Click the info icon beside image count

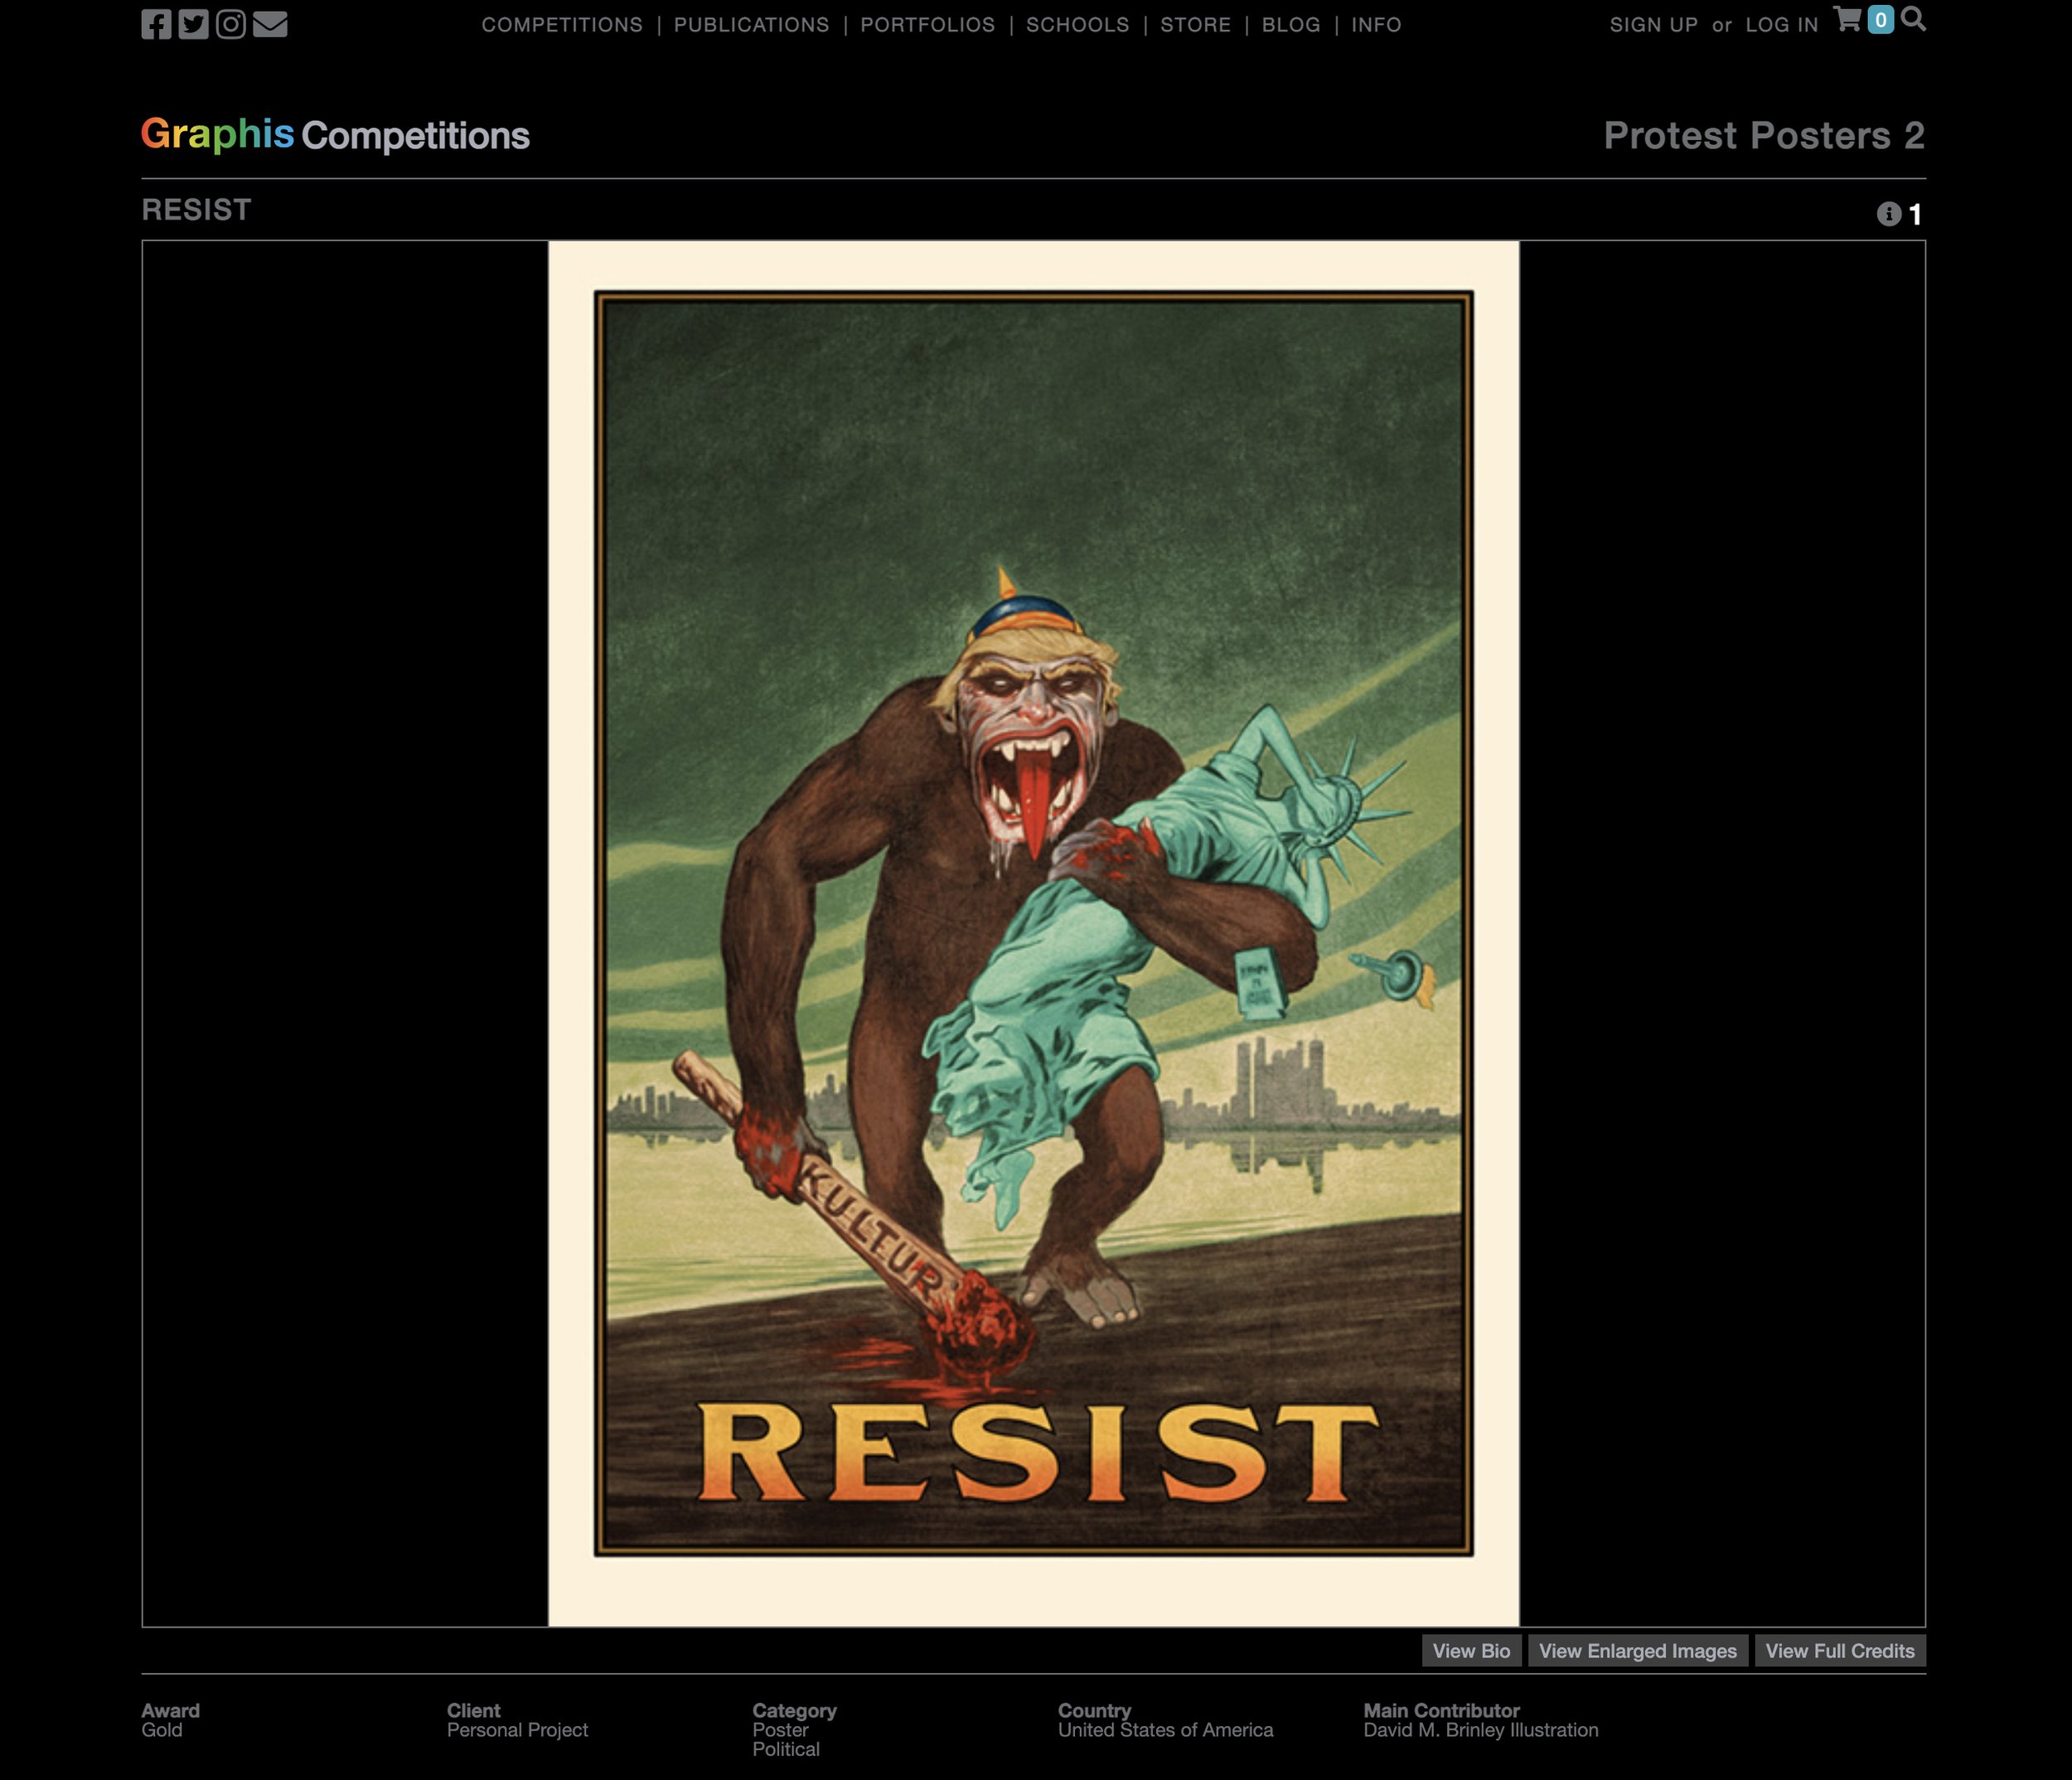click(x=1888, y=214)
